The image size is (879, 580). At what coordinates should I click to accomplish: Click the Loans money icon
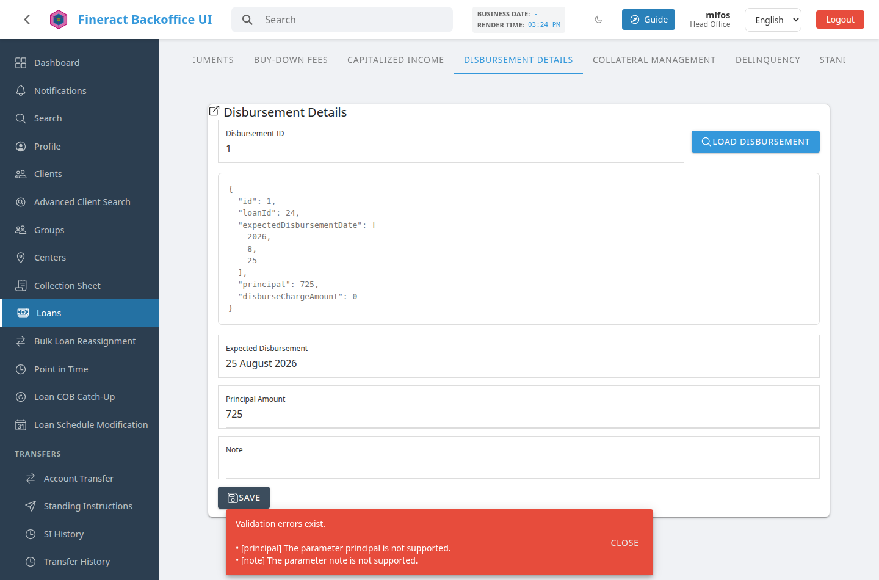[x=23, y=313]
